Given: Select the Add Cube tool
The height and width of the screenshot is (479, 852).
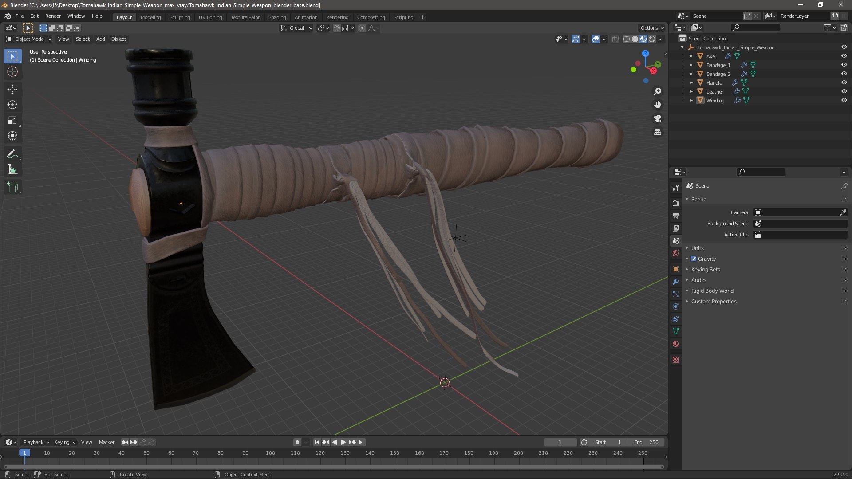Looking at the screenshot, I should tap(12, 188).
